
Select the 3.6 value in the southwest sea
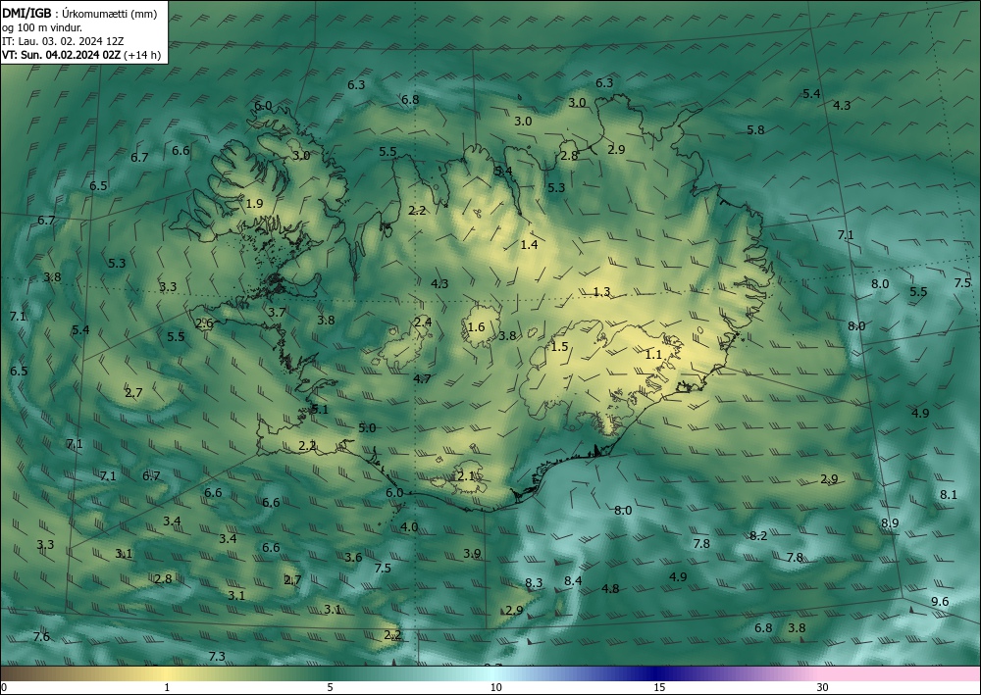(353, 557)
